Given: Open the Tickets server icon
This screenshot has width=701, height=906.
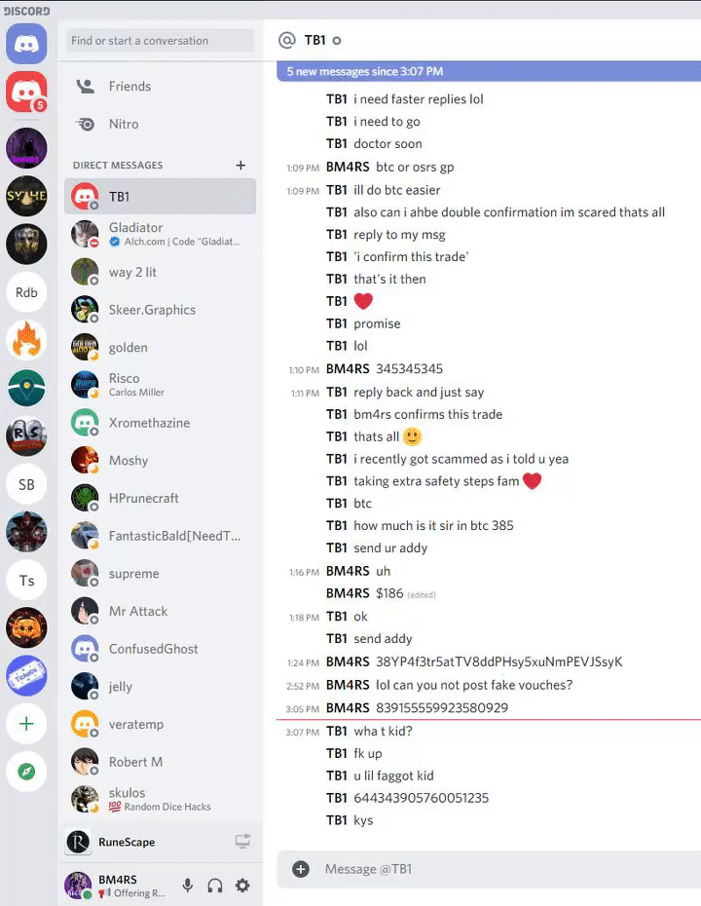Looking at the screenshot, I should click(26, 675).
